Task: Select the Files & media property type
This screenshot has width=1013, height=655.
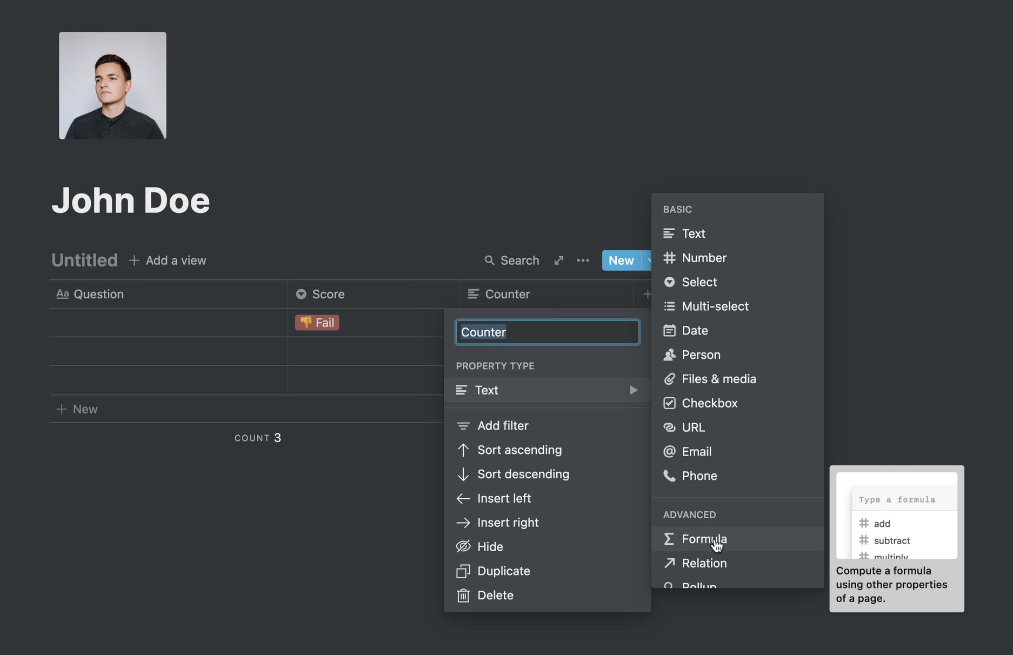Action: (x=738, y=379)
